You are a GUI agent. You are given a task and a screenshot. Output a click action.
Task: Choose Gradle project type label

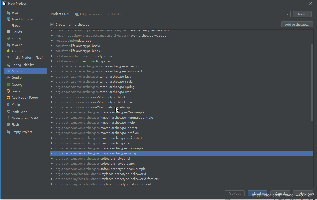[x=16, y=78]
